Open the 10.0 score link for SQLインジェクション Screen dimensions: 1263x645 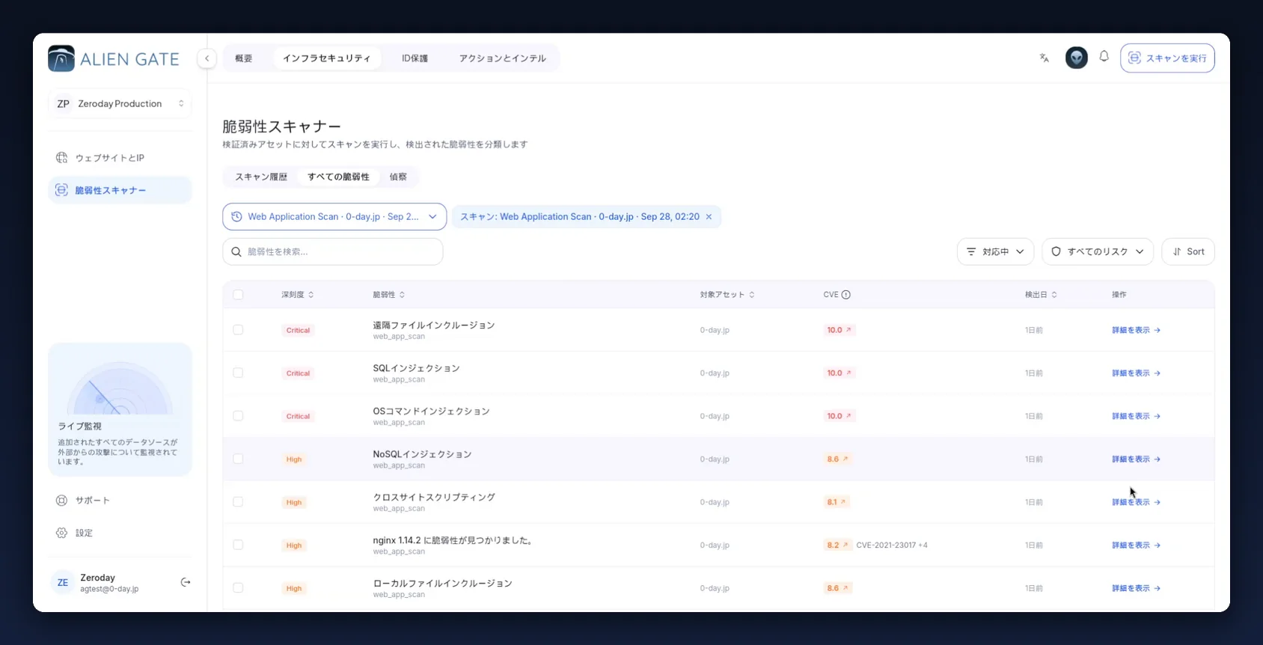pos(839,373)
